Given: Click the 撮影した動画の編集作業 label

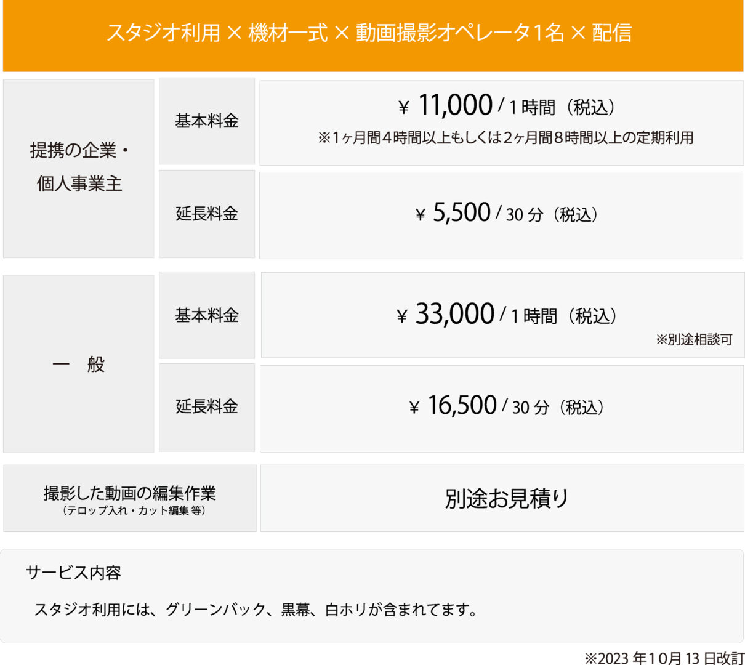Looking at the screenshot, I should point(130,493).
